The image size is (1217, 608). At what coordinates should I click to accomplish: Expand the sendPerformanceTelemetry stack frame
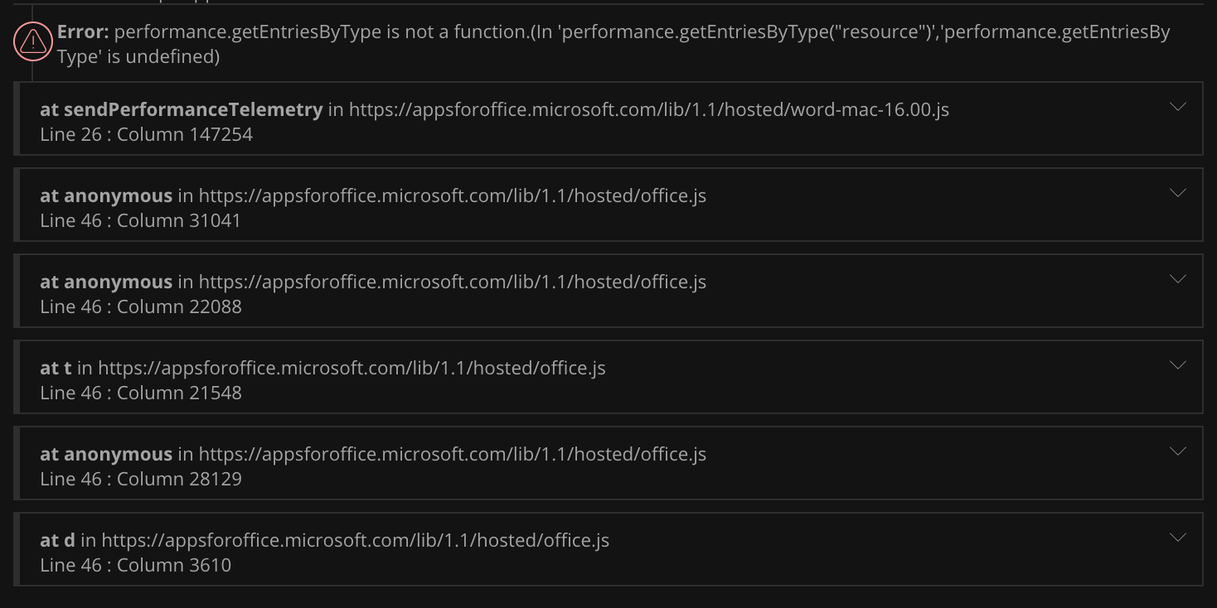1178,107
